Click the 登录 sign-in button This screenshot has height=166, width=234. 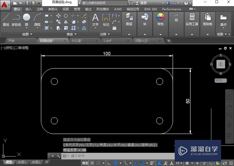tap(144, 3)
